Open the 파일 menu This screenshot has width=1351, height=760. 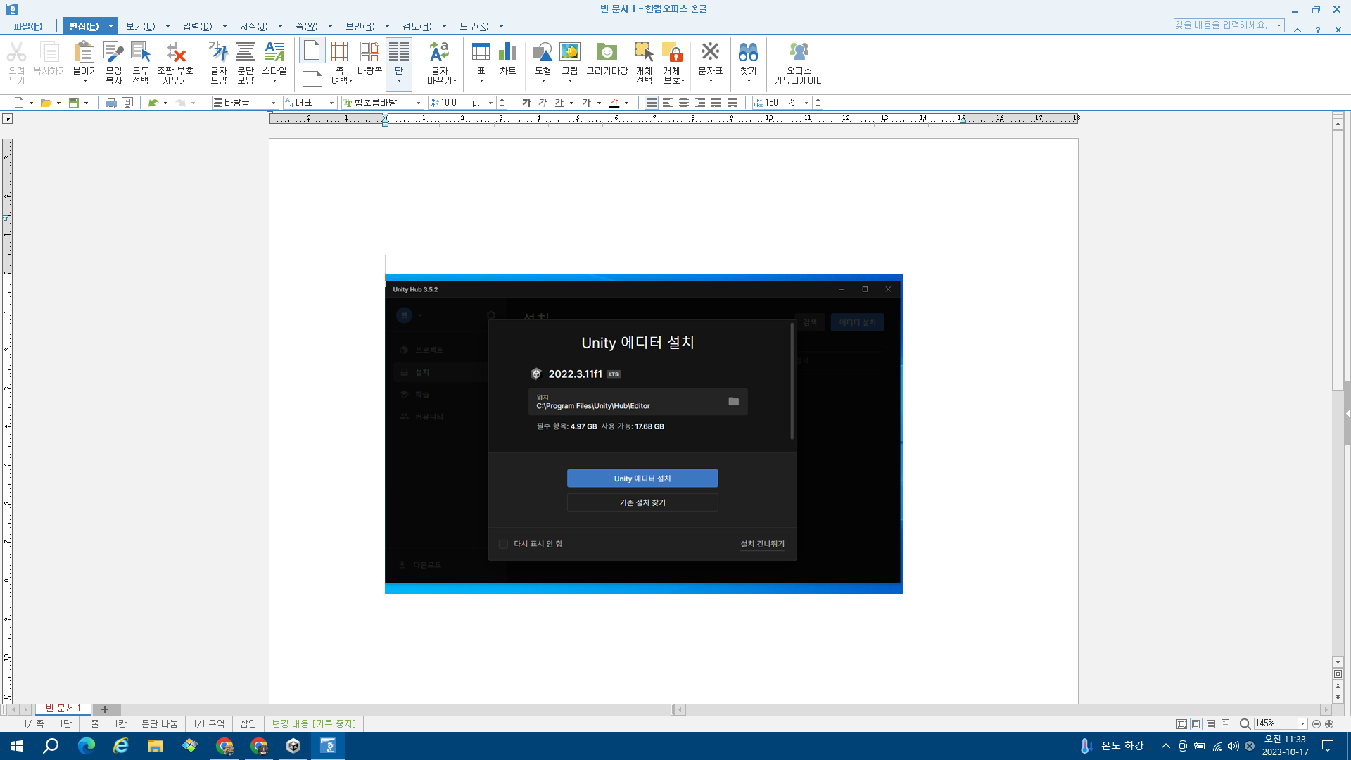click(x=28, y=26)
